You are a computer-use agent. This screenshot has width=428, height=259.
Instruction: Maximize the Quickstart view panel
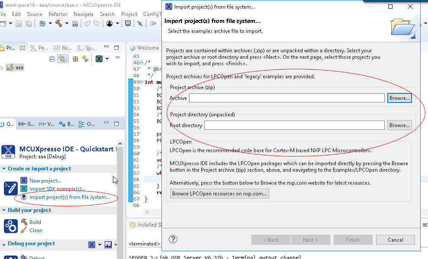(116, 124)
